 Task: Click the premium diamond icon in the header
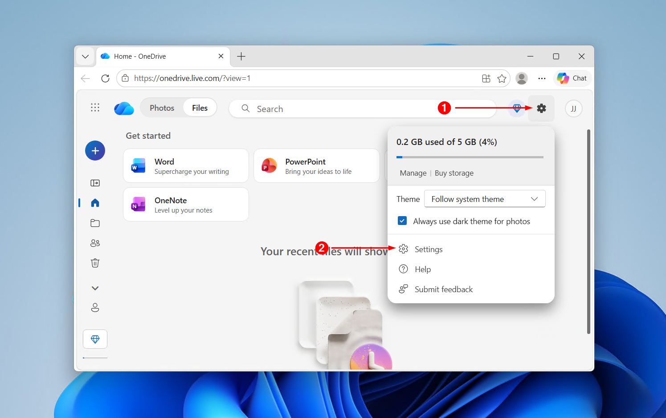[517, 108]
